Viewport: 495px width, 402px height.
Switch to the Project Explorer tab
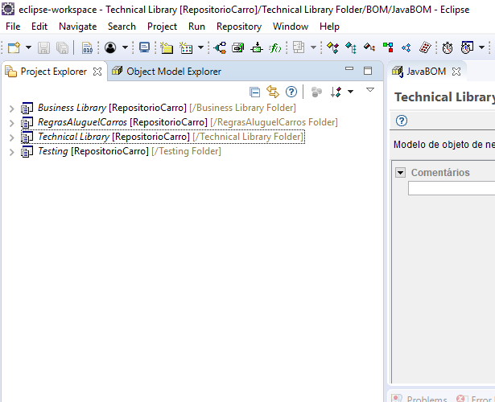click(x=53, y=72)
